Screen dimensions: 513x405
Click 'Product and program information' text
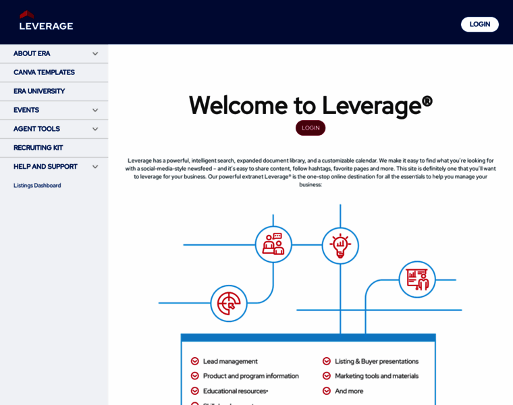(x=251, y=376)
